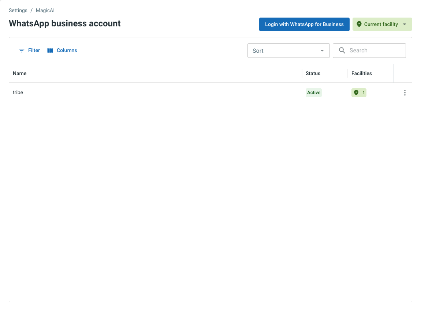Viewport: 421px width, 311px height.
Task: Expand the Current facility dropdown arrow
Action: [405, 25]
